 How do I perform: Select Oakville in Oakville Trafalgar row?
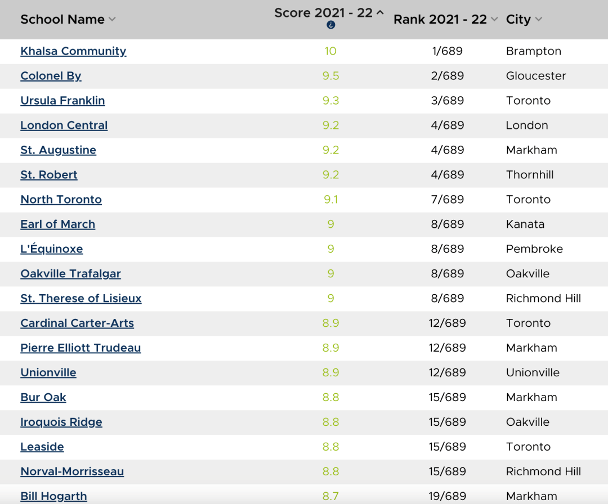coord(527,274)
